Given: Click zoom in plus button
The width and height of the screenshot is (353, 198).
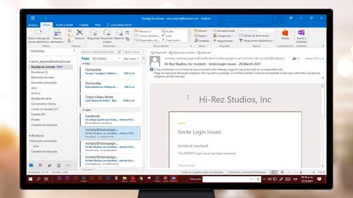Looking at the screenshot, I should 314,172.
